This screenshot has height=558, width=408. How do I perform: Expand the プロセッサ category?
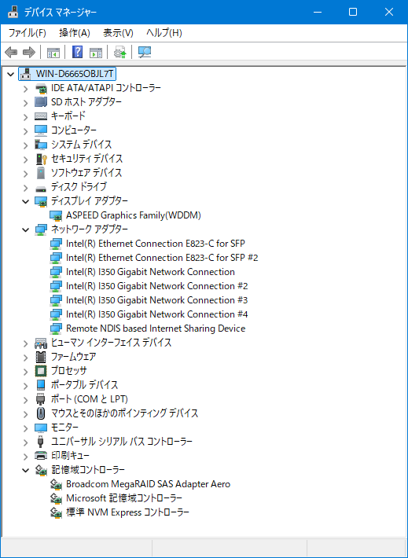26,372
